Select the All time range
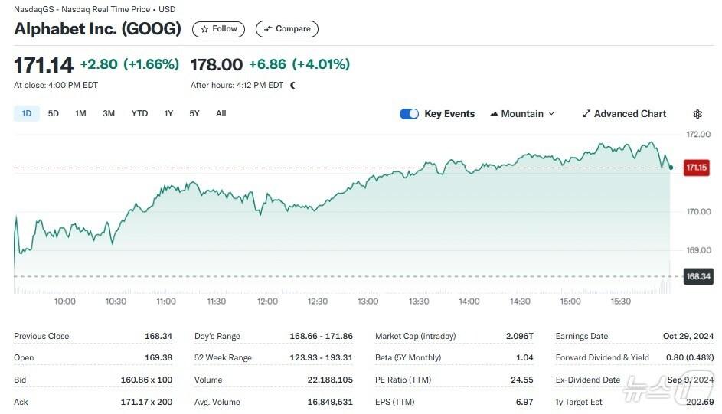 tap(221, 114)
